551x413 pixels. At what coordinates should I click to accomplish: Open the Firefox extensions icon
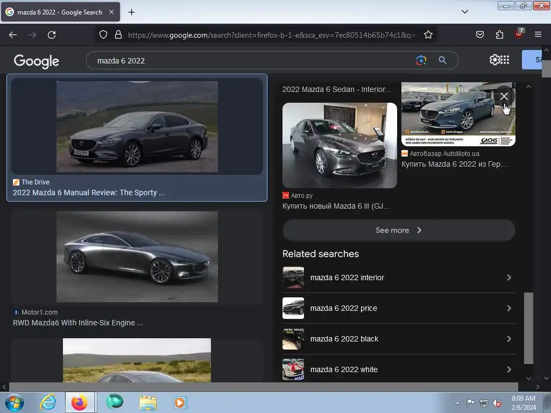pyautogui.click(x=499, y=34)
